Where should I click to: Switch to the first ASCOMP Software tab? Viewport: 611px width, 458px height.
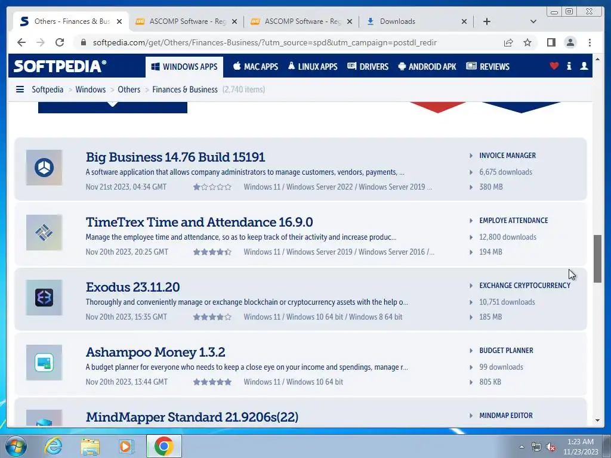click(184, 21)
